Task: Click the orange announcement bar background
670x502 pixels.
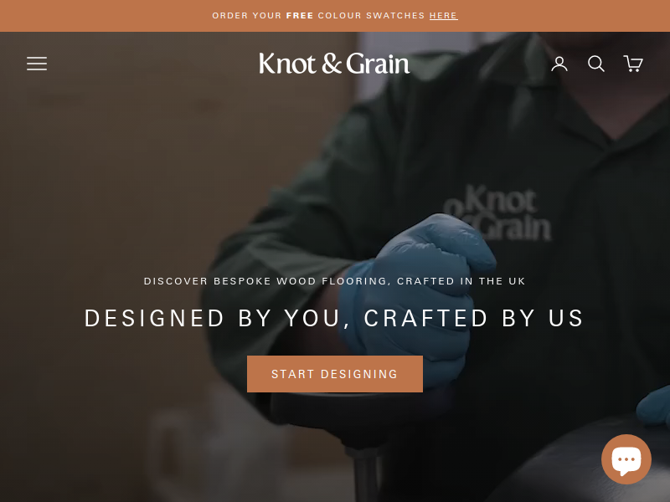Action: 107,16
